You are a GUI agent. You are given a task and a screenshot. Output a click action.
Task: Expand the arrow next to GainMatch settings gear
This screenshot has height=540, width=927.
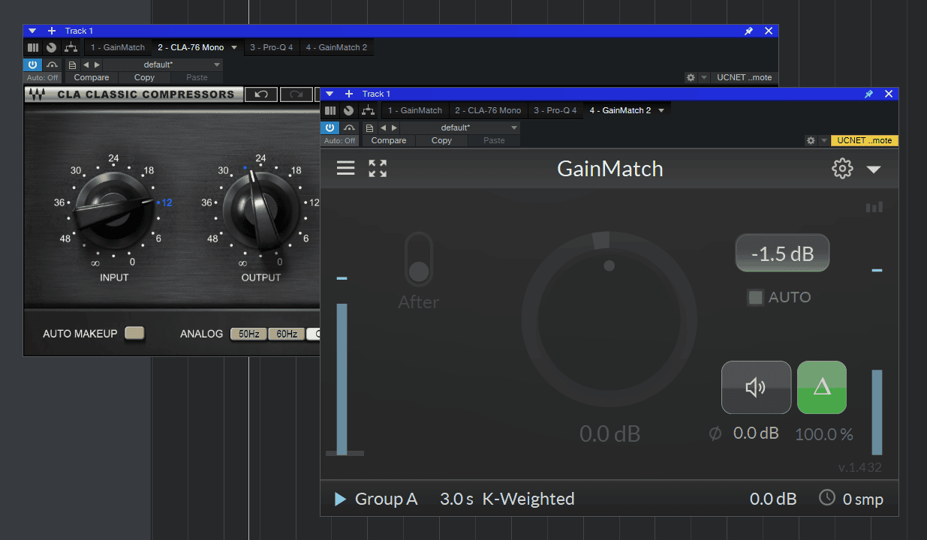tap(874, 169)
